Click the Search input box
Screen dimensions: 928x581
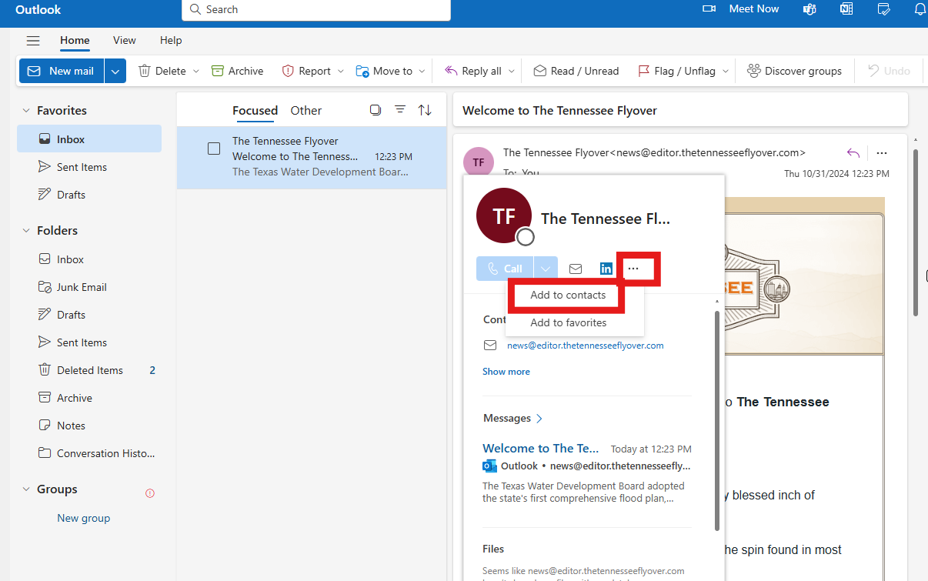pos(315,9)
